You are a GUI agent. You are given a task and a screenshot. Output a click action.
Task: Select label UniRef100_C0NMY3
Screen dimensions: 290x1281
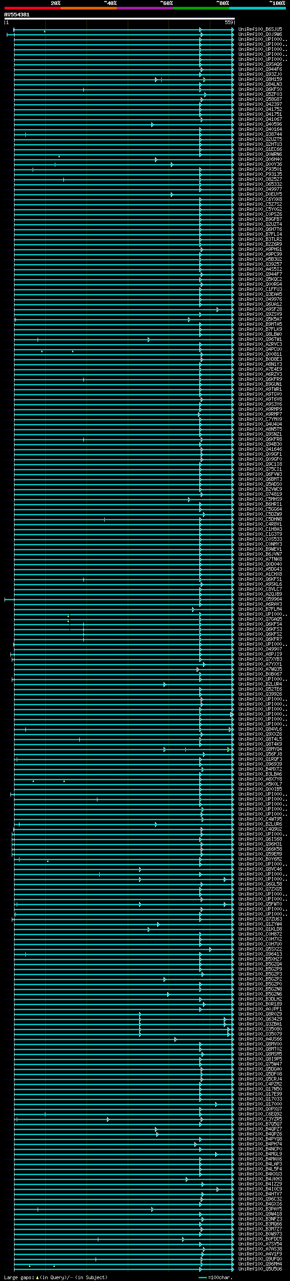tap(260, 544)
